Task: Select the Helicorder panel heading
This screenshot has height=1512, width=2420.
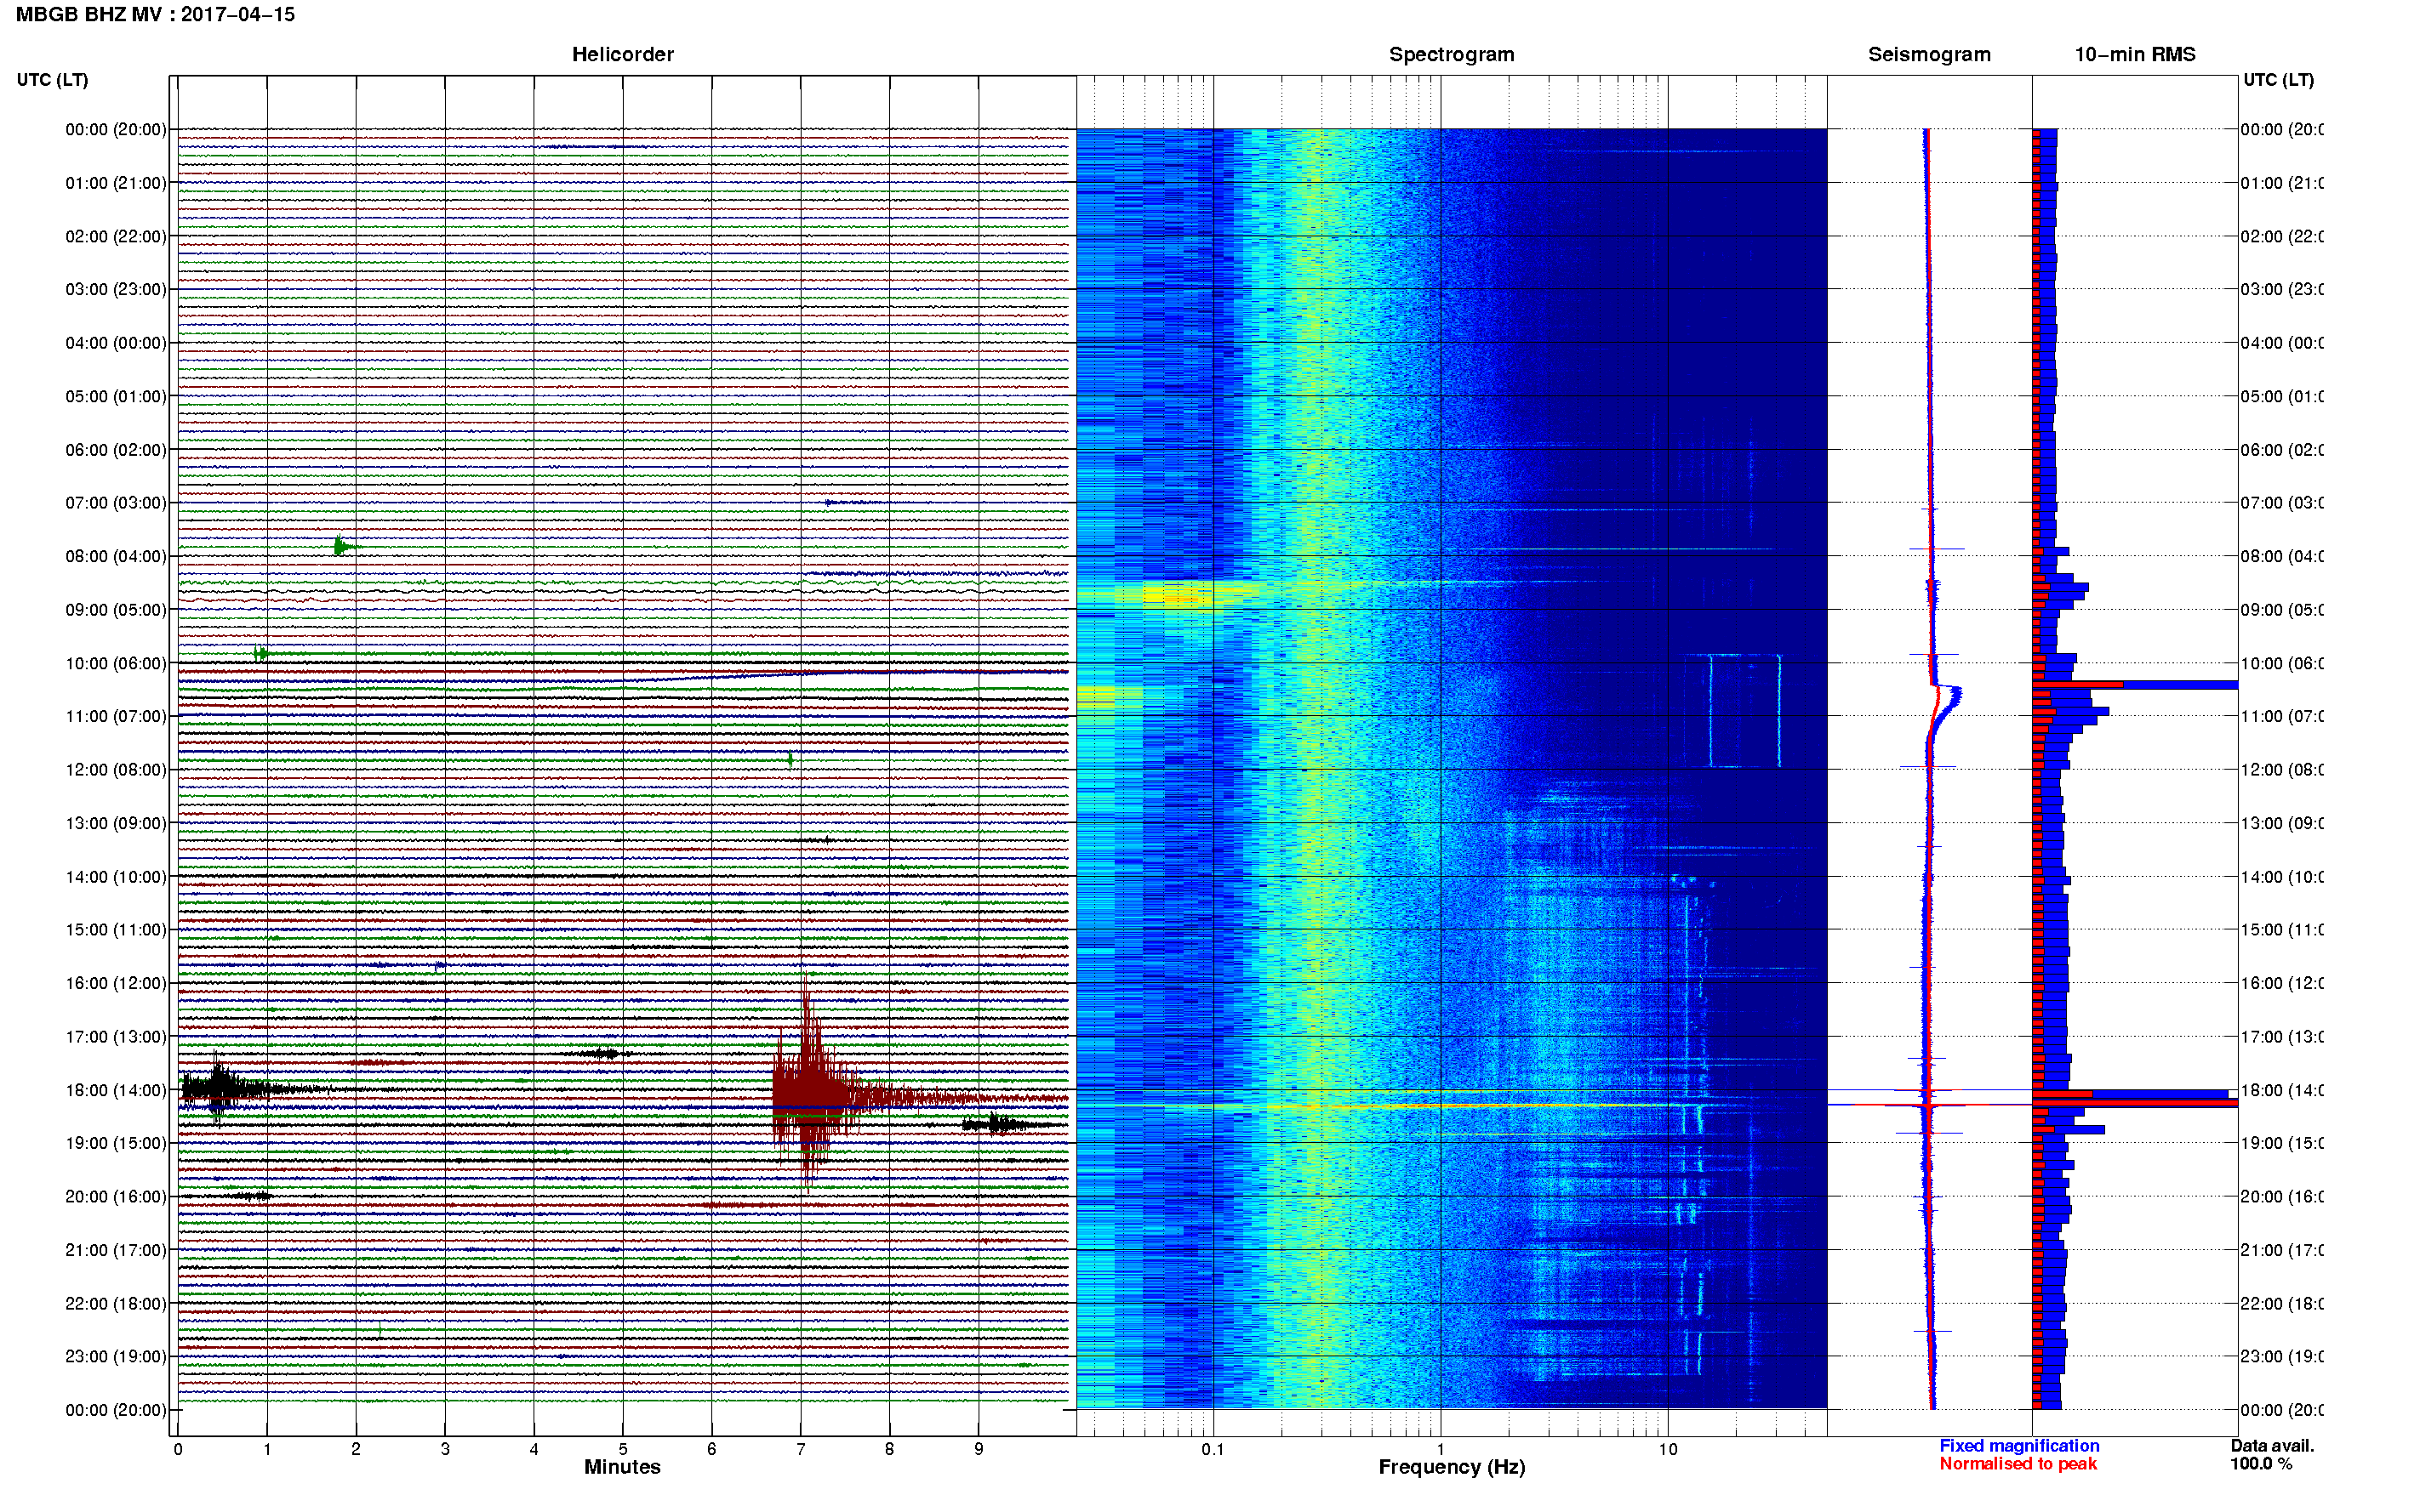Action: pyautogui.click(x=622, y=55)
